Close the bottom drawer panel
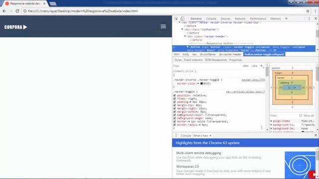 coord(316,135)
